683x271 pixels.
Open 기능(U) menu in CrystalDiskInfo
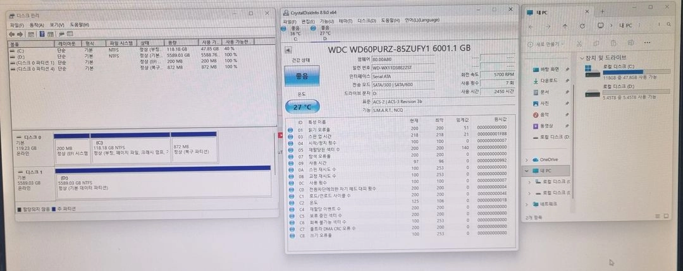point(327,20)
